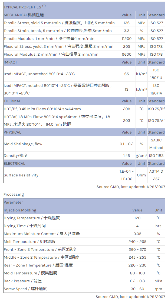The height and width of the screenshot is (301, 168).
Task: Click the Tensile Modulus value 11200
Action: 126,39
